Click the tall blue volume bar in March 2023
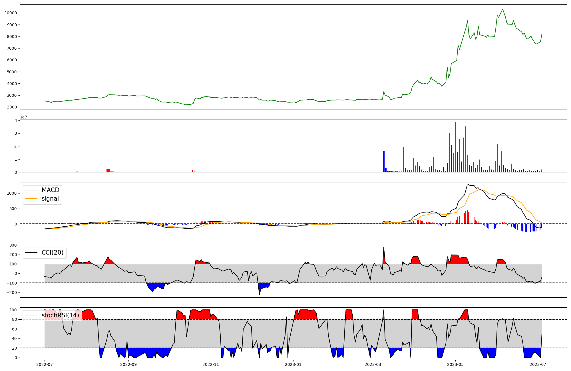This screenshot has width=571, height=371. click(384, 161)
